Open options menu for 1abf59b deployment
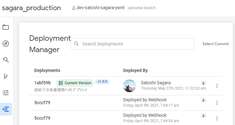The width and height of the screenshot is (235, 125). click(x=217, y=86)
